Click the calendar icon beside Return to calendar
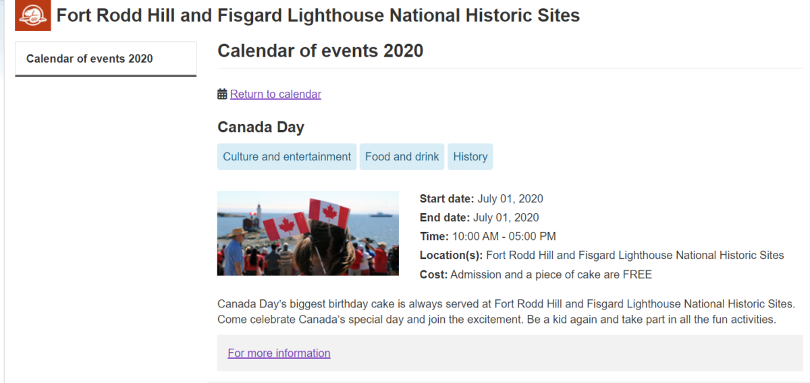The image size is (810, 383). 222,94
